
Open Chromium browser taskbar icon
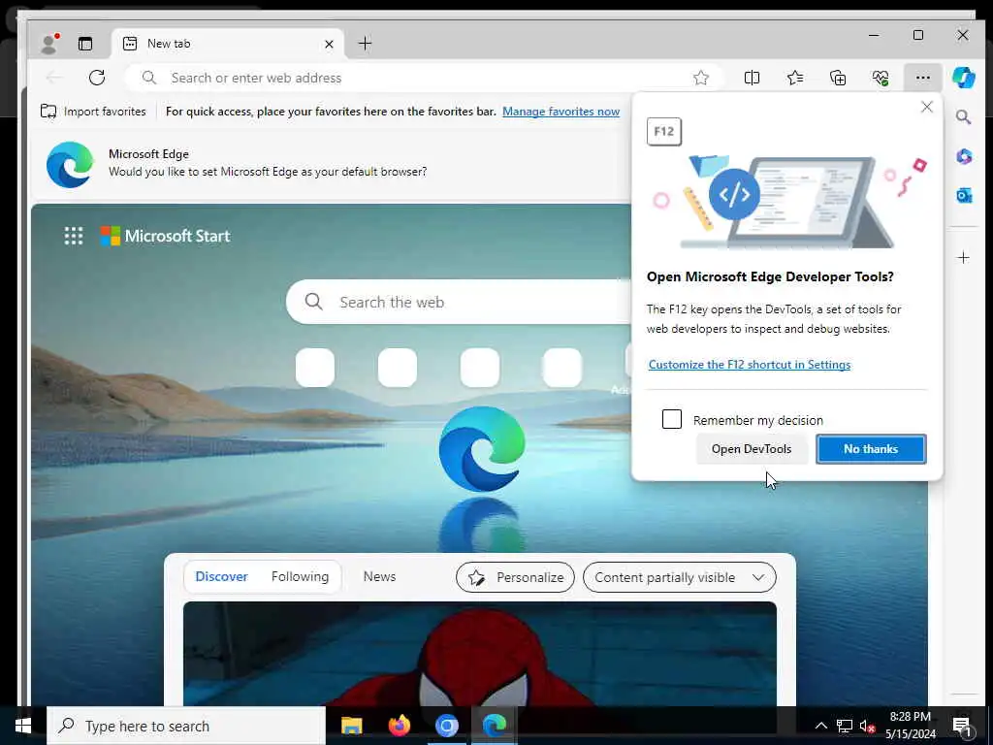tap(446, 726)
